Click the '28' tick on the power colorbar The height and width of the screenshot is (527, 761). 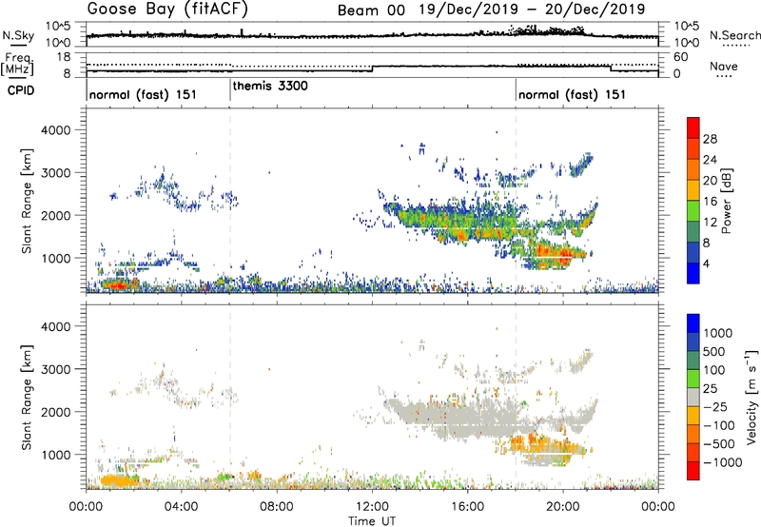(710, 139)
